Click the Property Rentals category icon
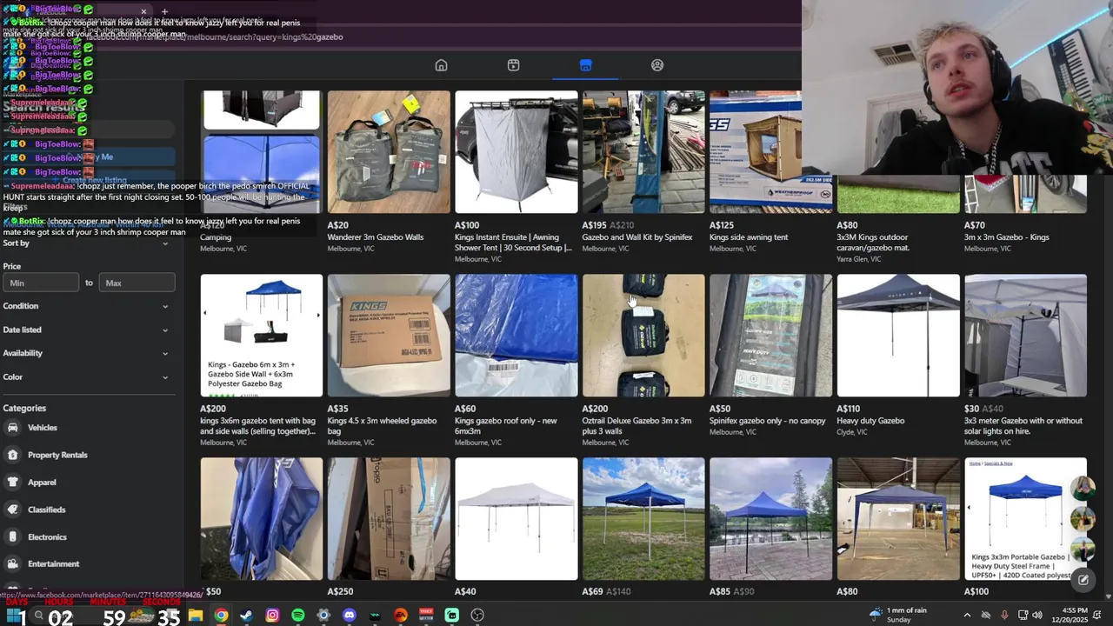Screen dimensions: 1113x626 [12, 455]
